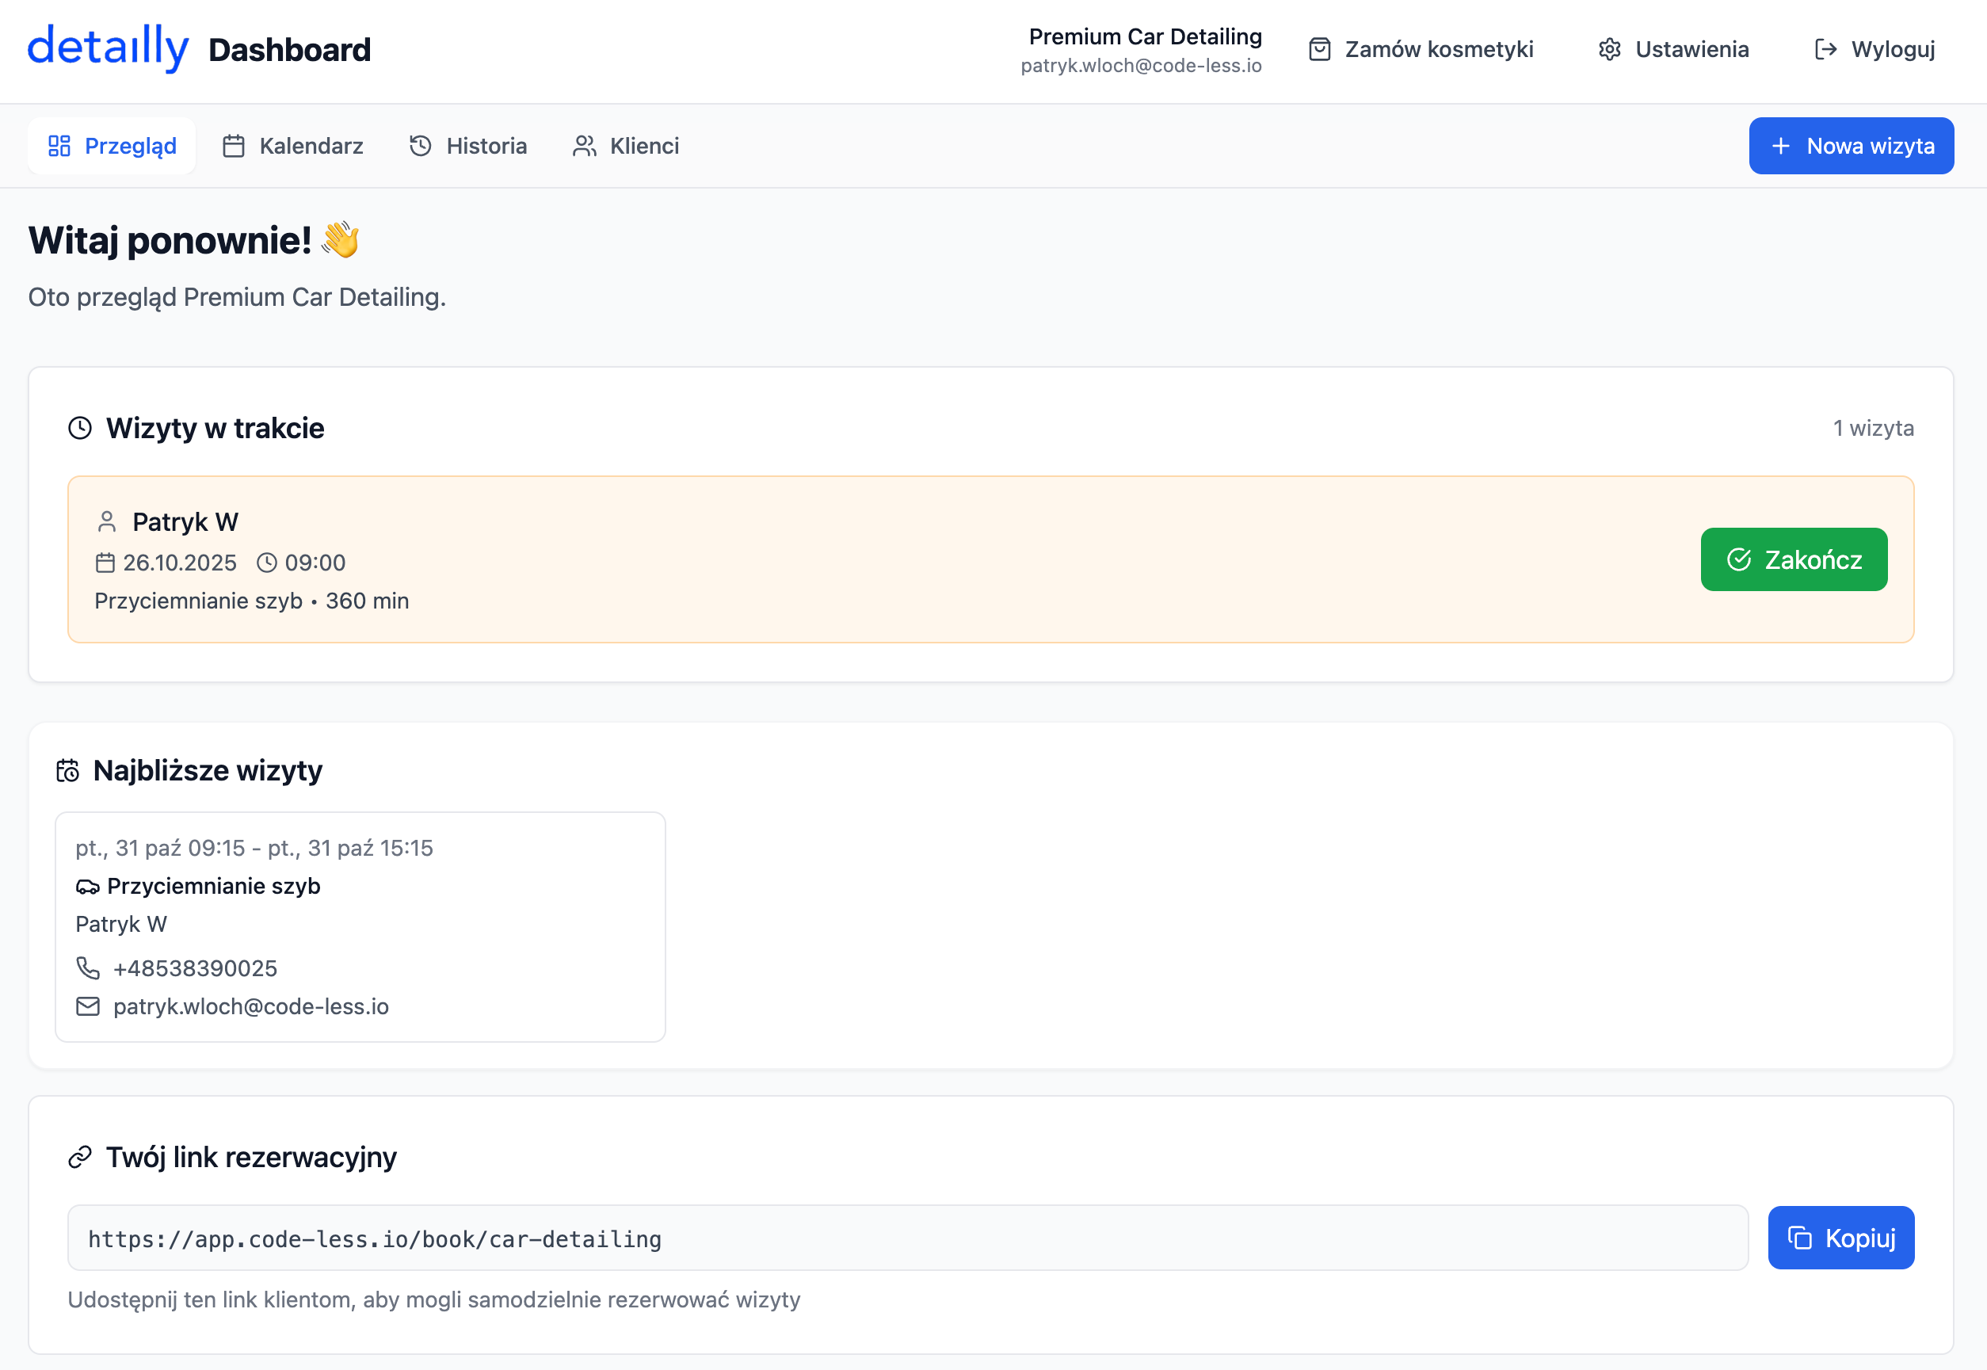Click the booking link URL field

tap(907, 1238)
